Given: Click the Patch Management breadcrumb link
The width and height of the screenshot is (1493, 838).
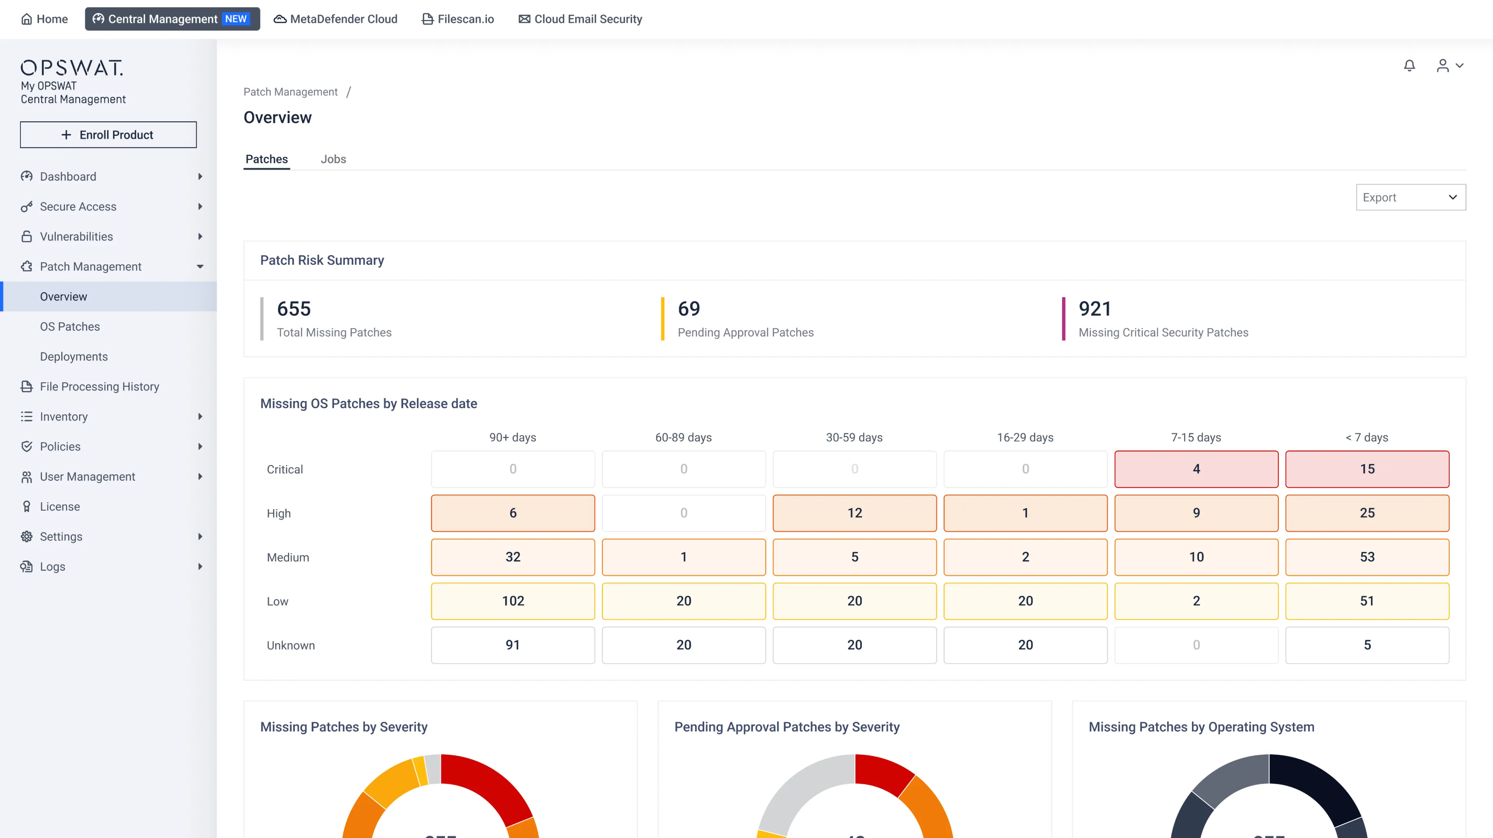Looking at the screenshot, I should [290, 91].
